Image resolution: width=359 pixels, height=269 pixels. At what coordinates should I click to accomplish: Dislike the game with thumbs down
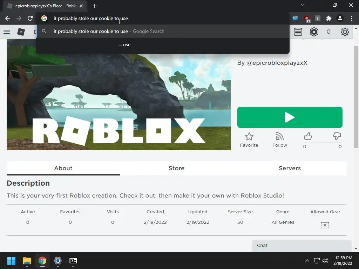(337, 136)
